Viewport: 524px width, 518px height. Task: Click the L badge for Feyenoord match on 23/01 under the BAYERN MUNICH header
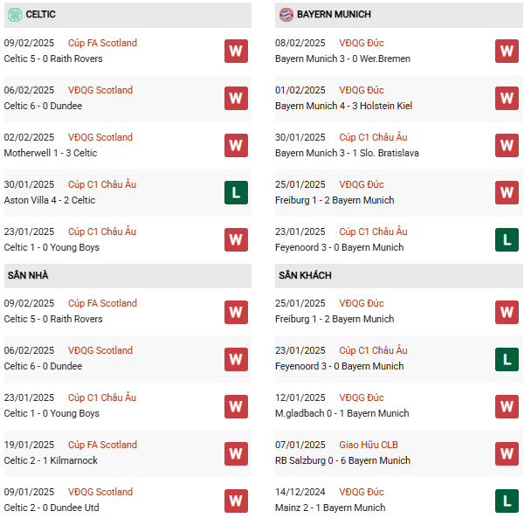(507, 239)
